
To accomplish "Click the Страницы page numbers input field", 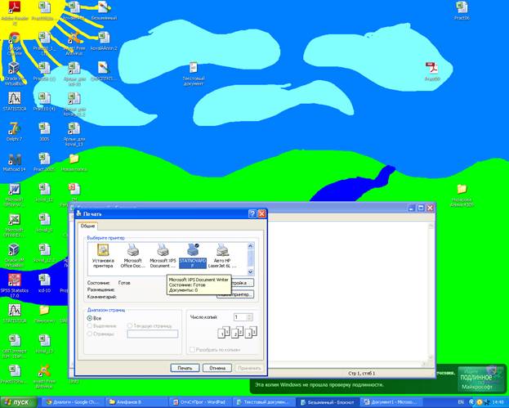I will [x=153, y=334].
